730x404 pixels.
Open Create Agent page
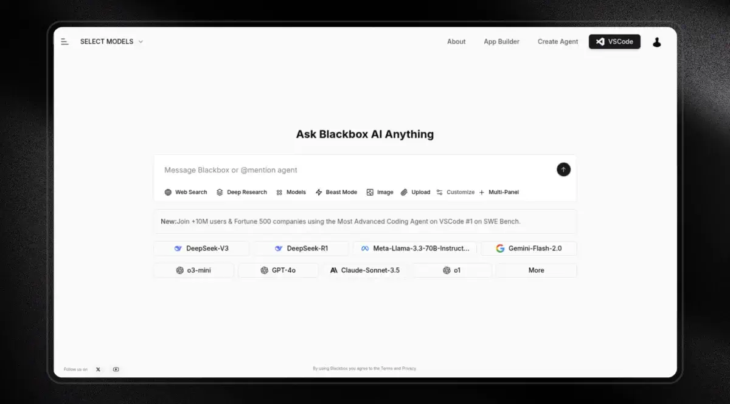pos(558,41)
